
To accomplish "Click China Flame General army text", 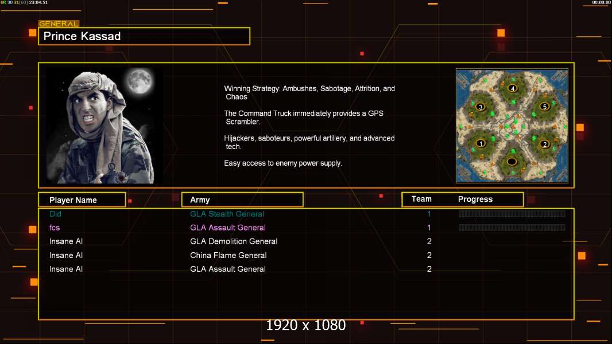I will pyautogui.click(x=228, y=255).
